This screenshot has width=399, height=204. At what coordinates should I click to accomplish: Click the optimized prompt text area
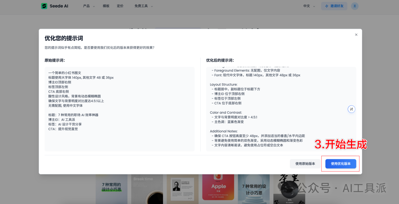281,109
